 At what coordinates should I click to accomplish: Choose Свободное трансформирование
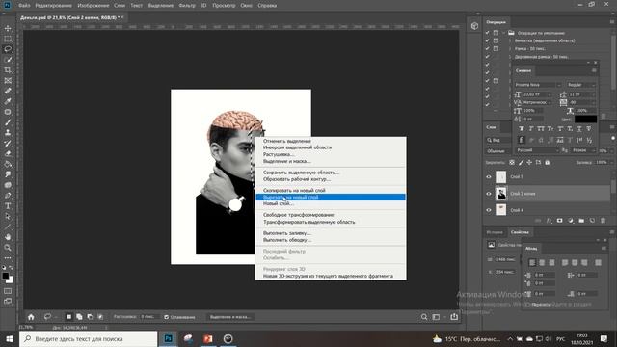click(330, 215)
